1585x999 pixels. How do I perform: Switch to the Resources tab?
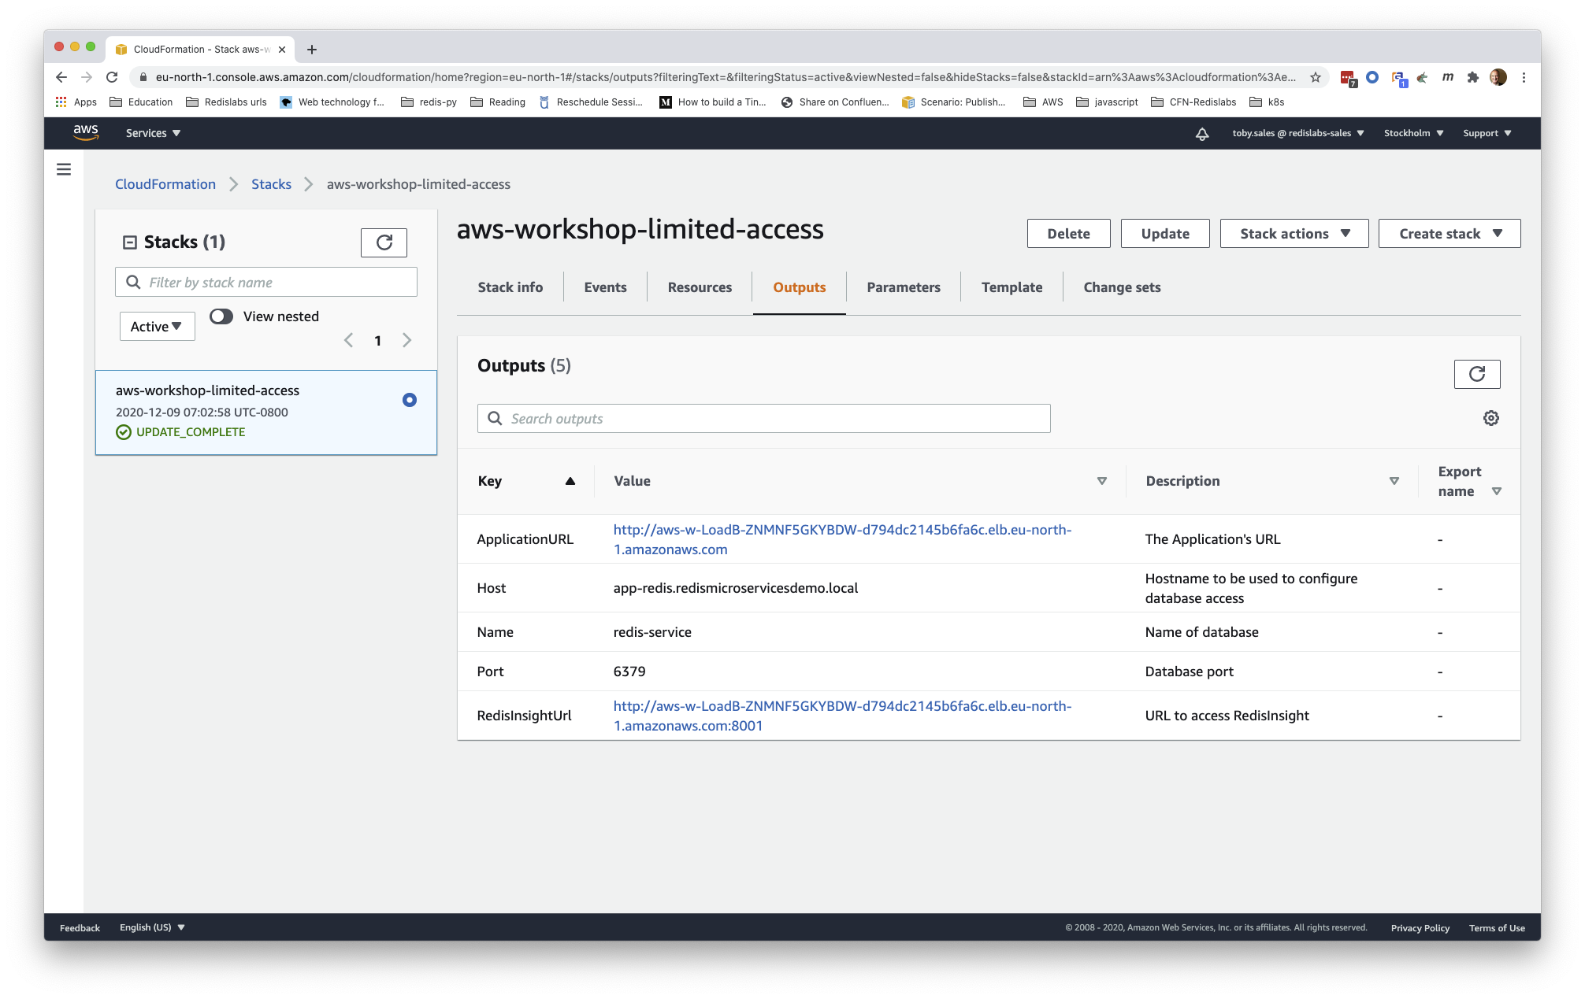coord(700,287)
